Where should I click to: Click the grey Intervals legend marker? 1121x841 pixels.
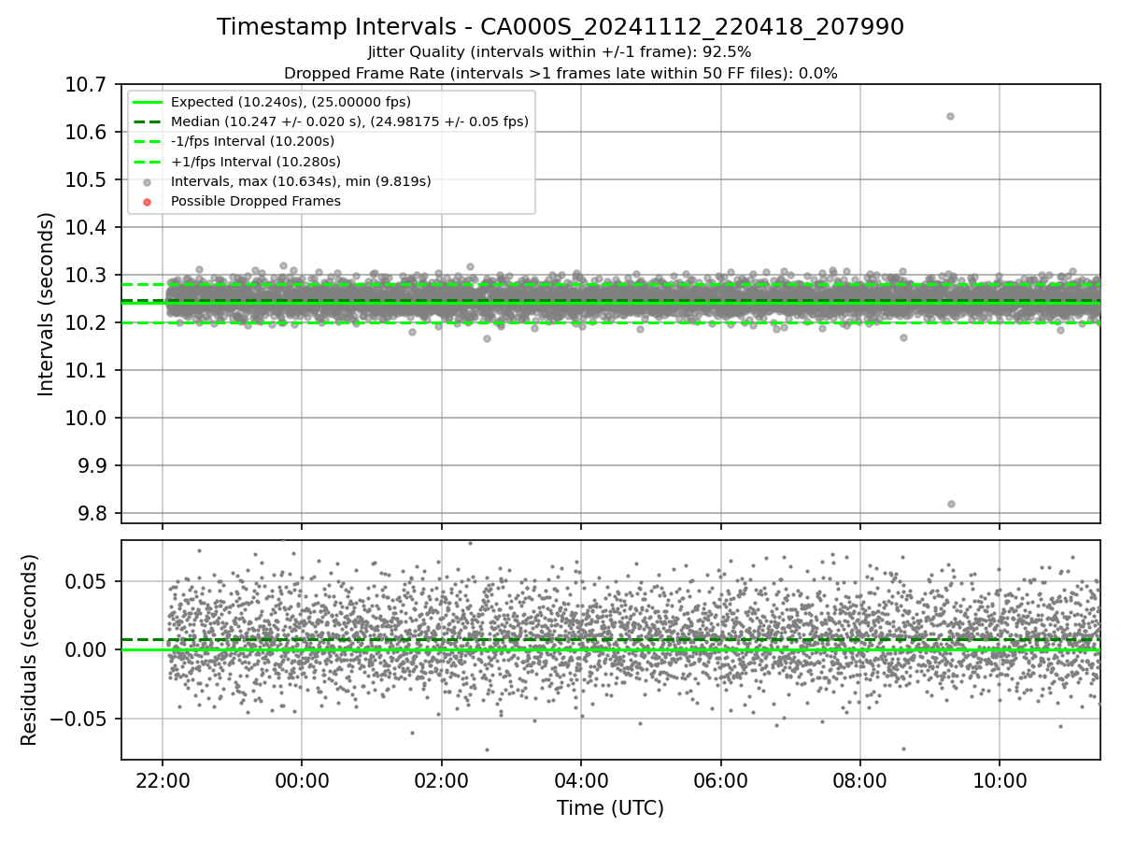[147, 181]
